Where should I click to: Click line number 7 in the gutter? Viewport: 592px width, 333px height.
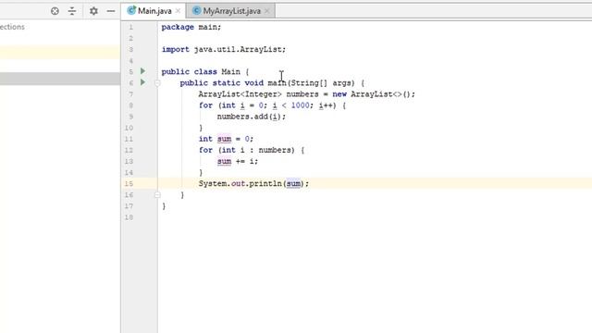pyautogui.click(x=130, y=94)
